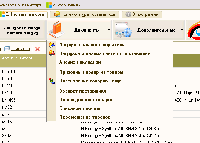
Task: Select cell мл32
Action: pyautogui.click(x=23, y=107)
